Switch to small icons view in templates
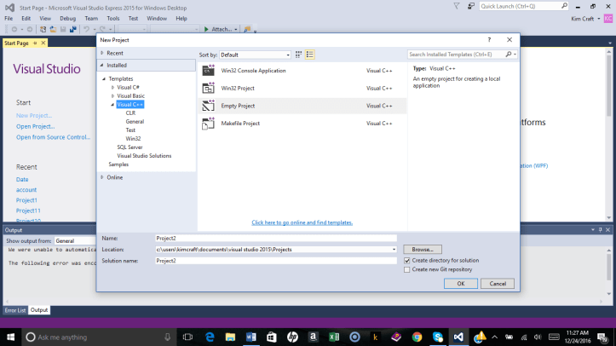Screen dimensions: 616x346 [299, 55]
